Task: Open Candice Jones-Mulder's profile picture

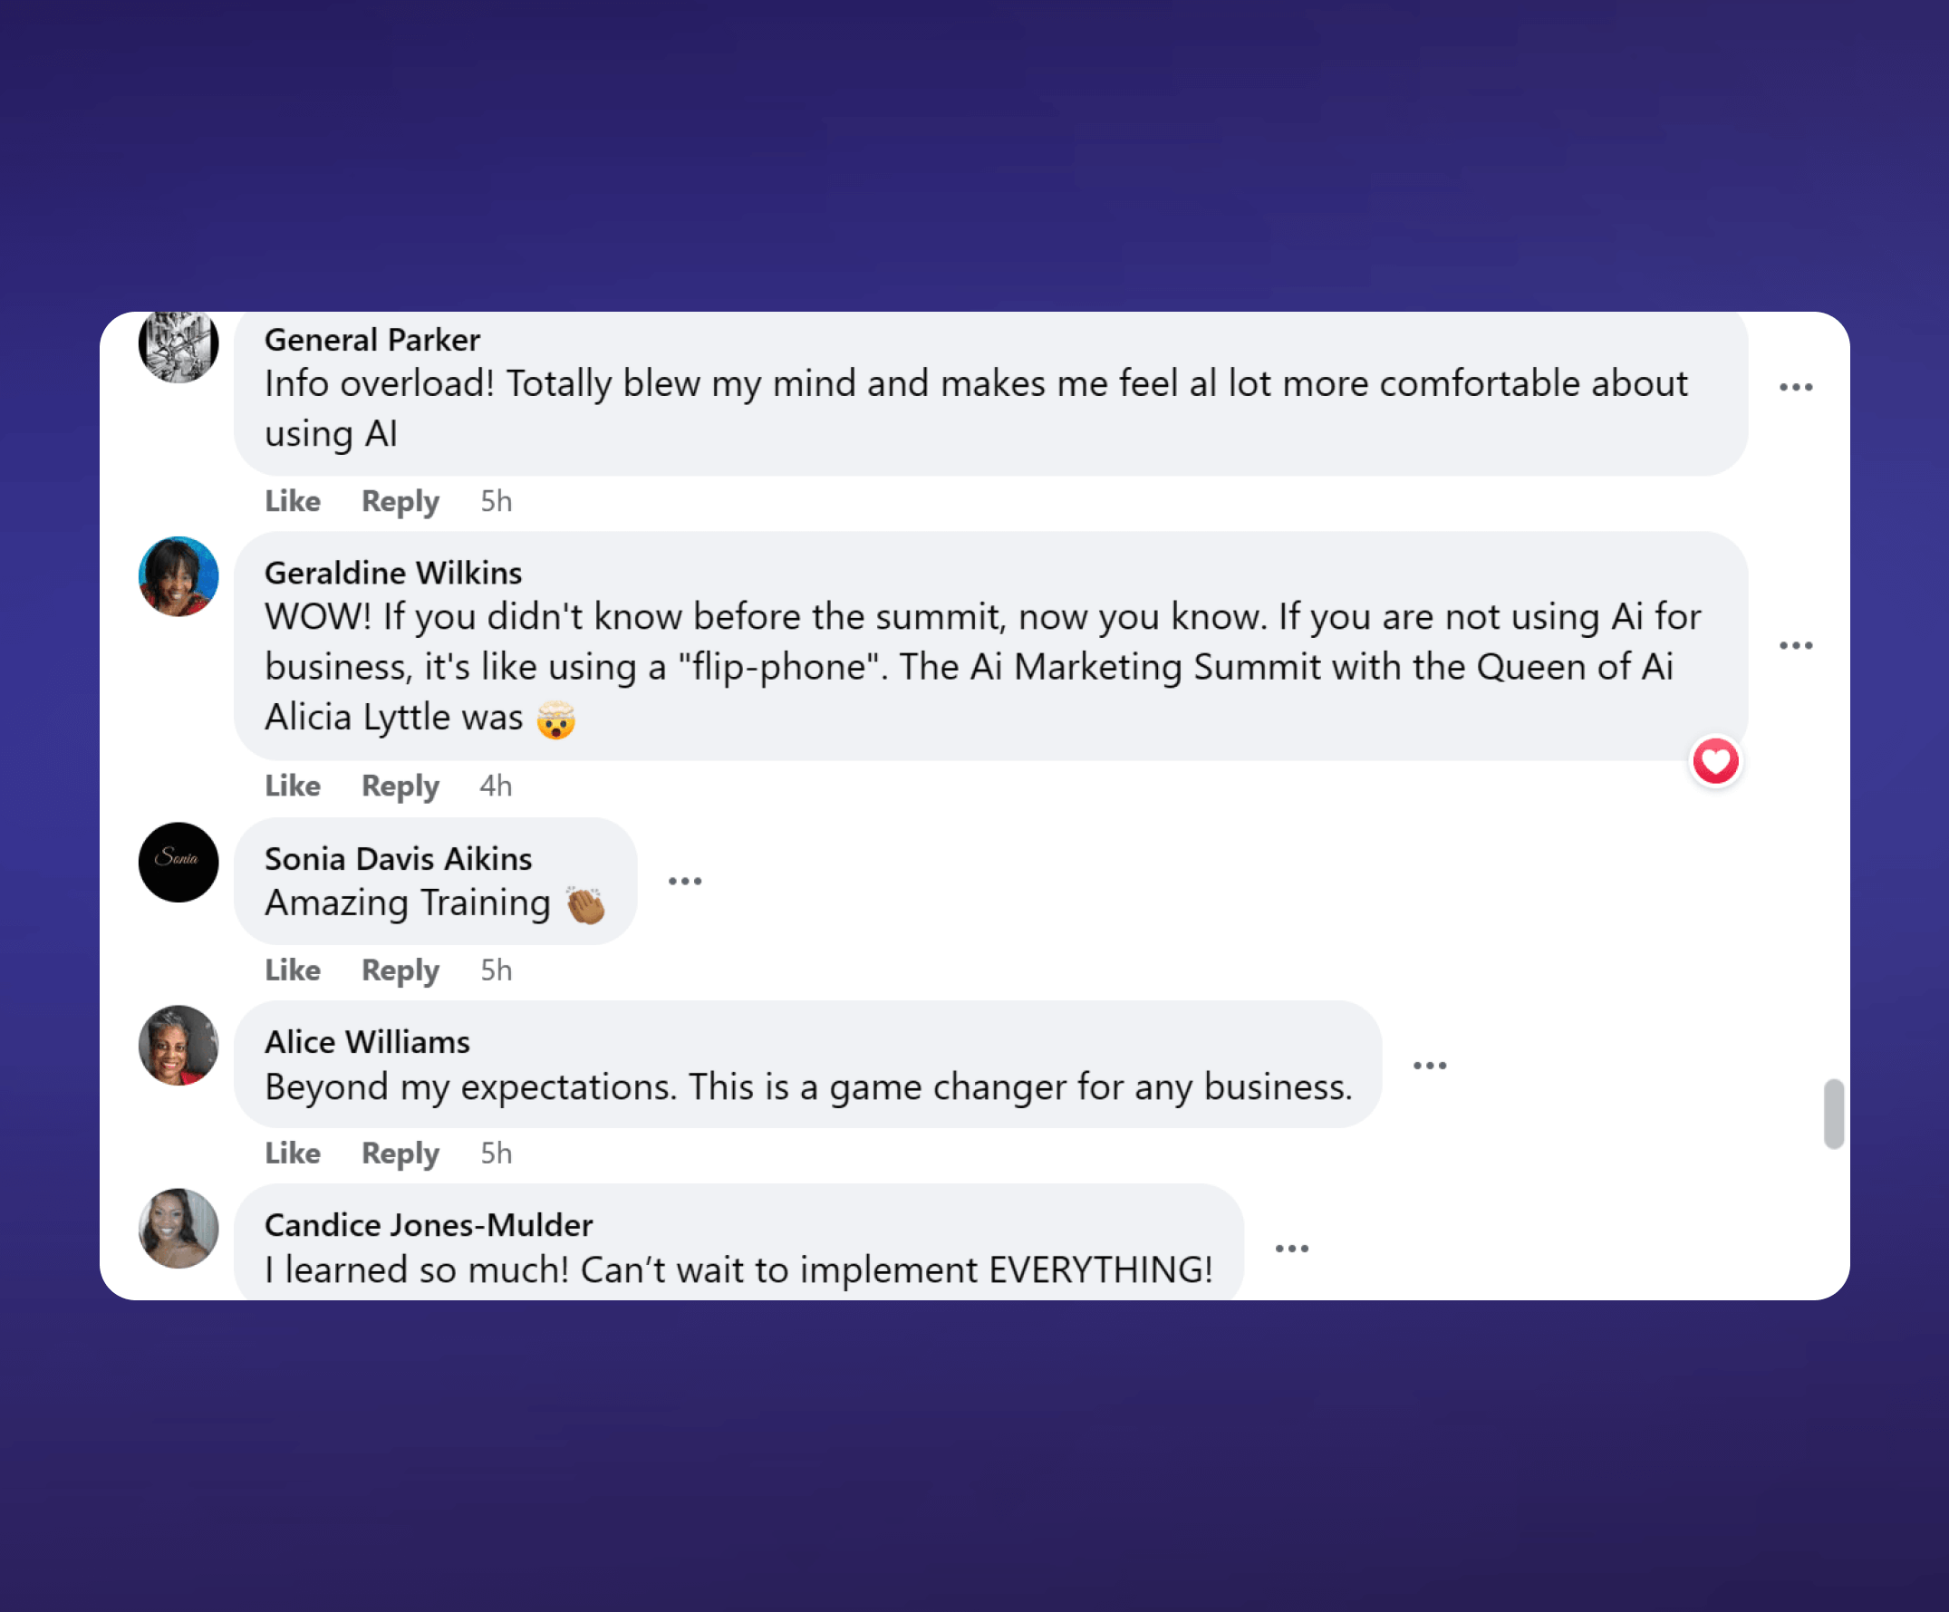Action: click(178, 1228)
